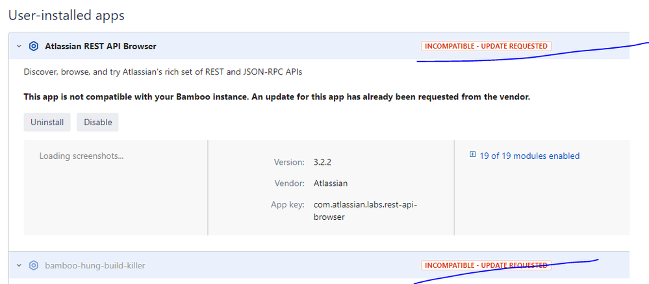Expand modules list with the plus icon
Screen dimensions: 649x284
pyautogui.click(x=473, y=154)
